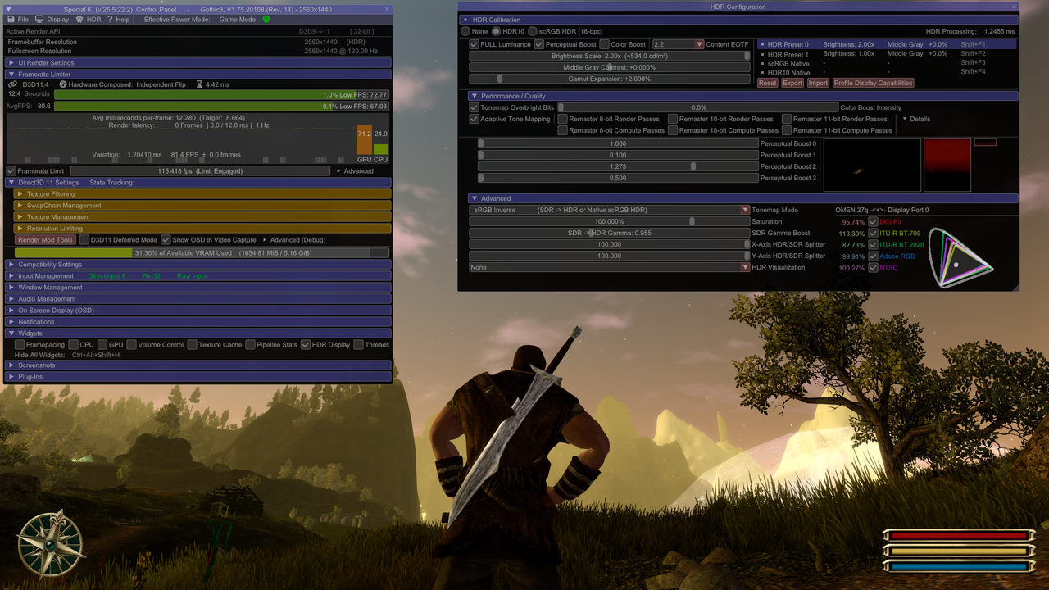Click the Reset preset button
Image resolution: width=1049 pixels, height=590 pixels.
768,83
